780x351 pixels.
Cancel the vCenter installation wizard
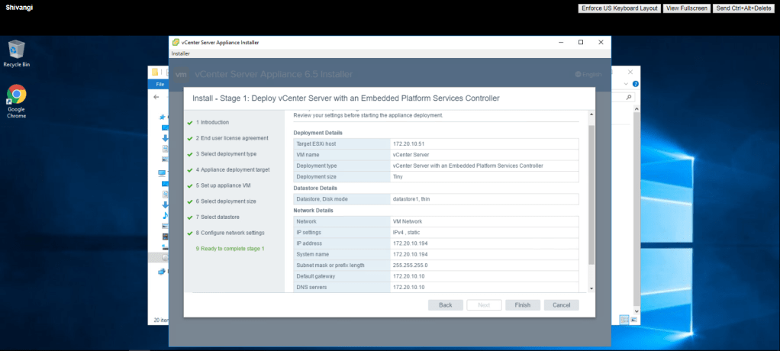pos(561,305)
